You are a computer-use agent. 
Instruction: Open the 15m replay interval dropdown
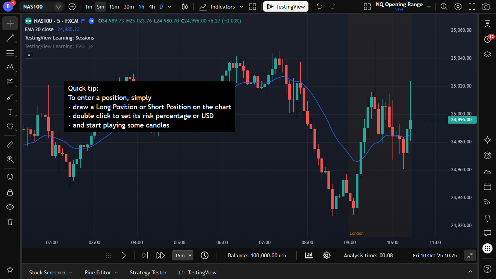(x=183, y=255)
